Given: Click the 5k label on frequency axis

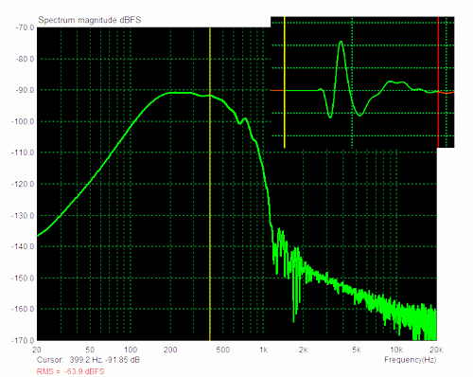Looking at the screenshot, I should pyautogui.click(x=357, y=350).
